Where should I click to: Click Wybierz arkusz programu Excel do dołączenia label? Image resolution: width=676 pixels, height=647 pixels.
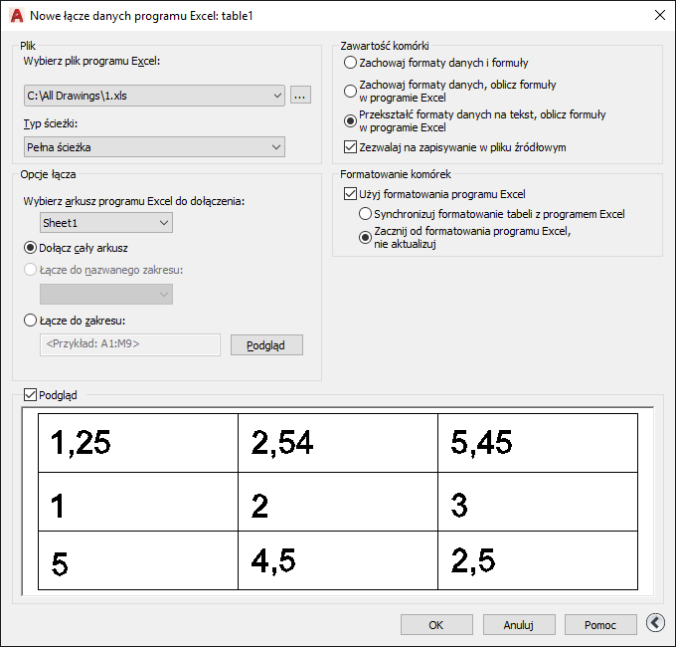pyautogui.click(x=133, y=202)
